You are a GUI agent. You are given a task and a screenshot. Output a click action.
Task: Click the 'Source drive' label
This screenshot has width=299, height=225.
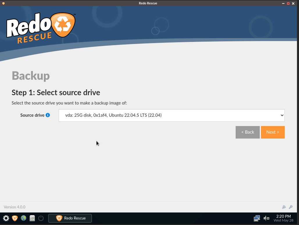click(x=33, y=115)
